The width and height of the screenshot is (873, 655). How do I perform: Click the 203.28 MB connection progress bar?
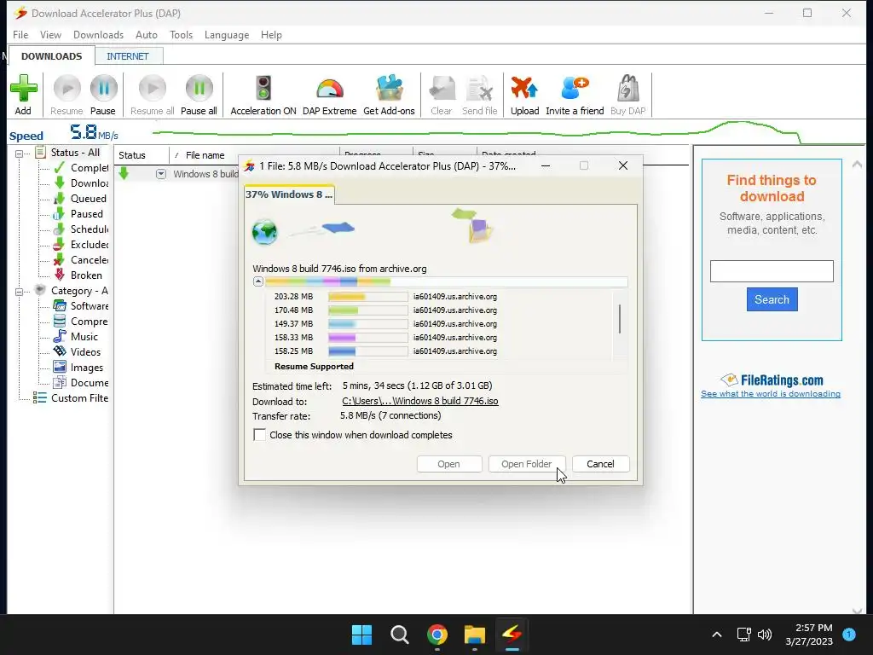coord(368,297)
